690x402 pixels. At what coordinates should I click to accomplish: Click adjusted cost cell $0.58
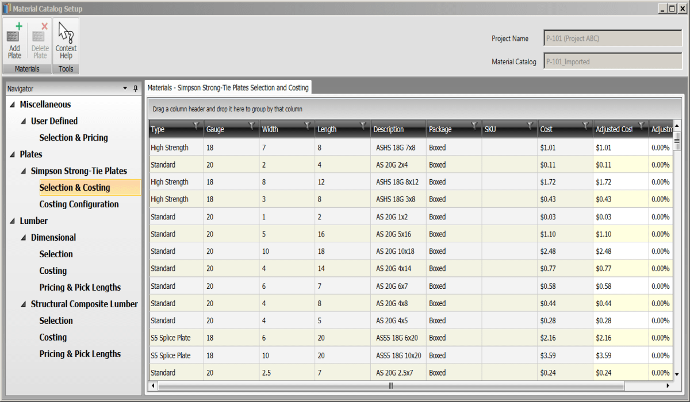click(x=621, y=286)
